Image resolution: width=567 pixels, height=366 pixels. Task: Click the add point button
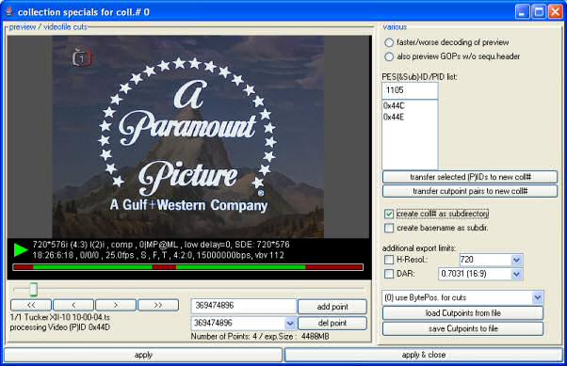(x=332, y=307)
